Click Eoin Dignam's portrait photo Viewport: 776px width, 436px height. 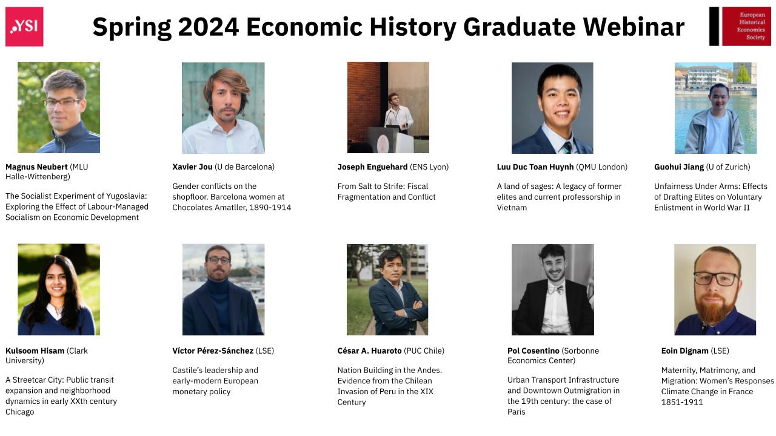[715, 289]
